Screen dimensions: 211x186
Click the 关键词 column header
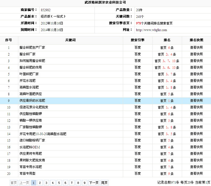70,40
